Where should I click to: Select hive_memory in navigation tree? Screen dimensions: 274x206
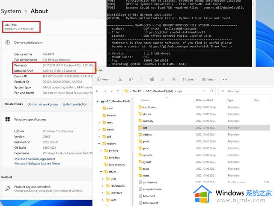pyautogui.click(x=115, y=165)
